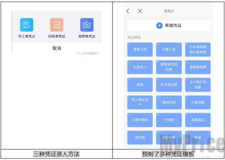Pick the 计提地税 template
The image size is (225, 160).
tap(198, 102)
